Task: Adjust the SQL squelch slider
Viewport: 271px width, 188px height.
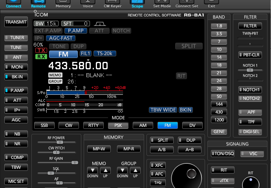Action: pos(57,173)
